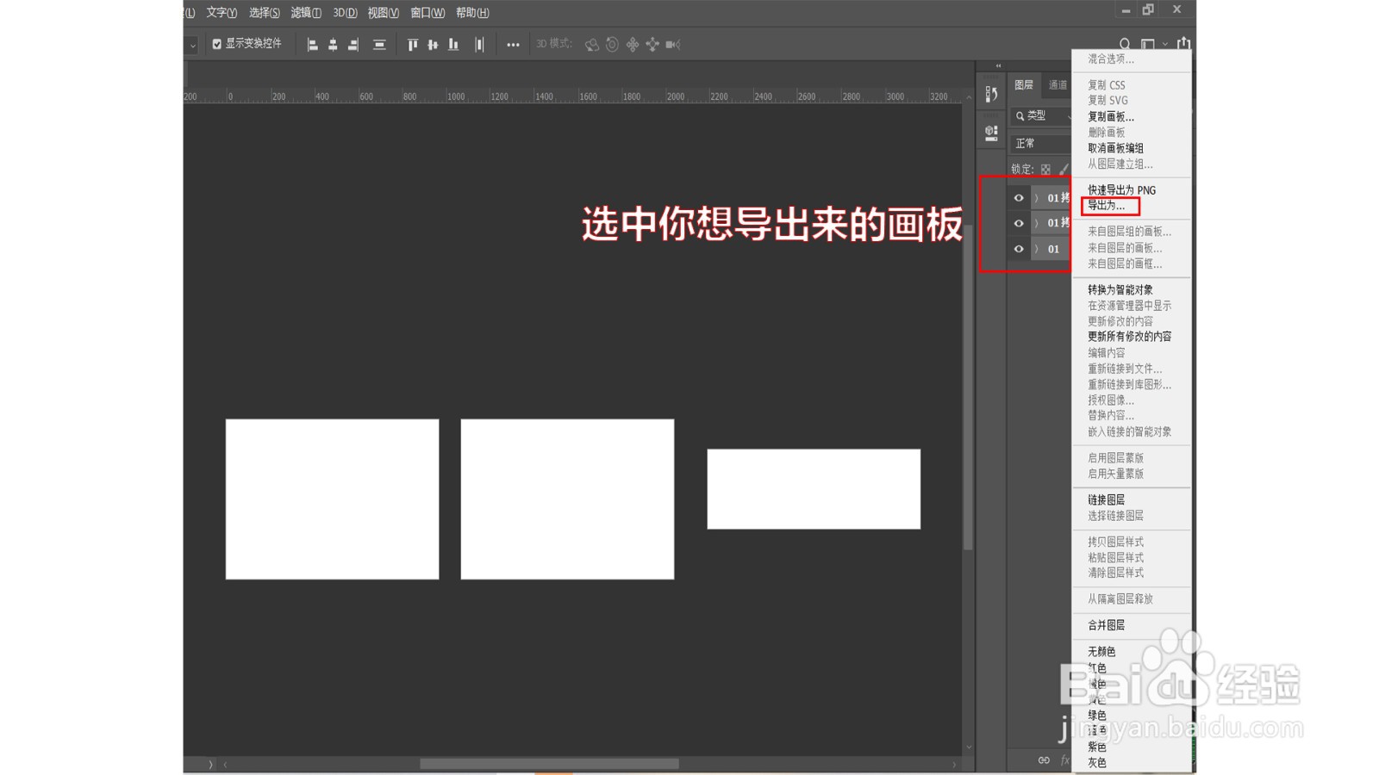Screen dimensions: 1379x775
Task: Click the align top edges icon
Action: [x=412, y=45]
